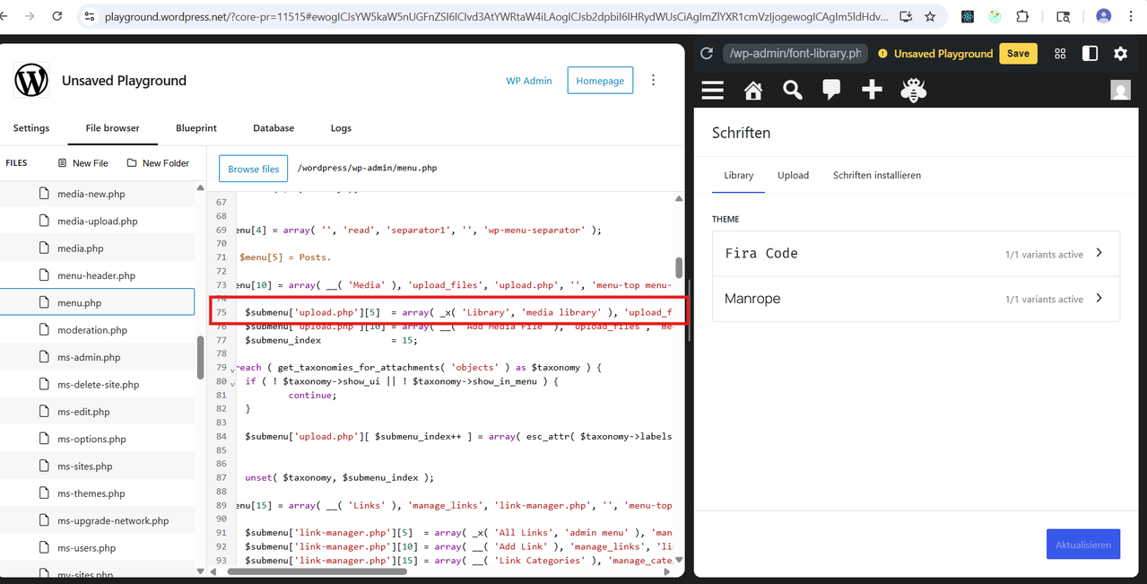
Task: Open the React DevTools extension icon
Action: pyautogui.click(x=968, y=16)
